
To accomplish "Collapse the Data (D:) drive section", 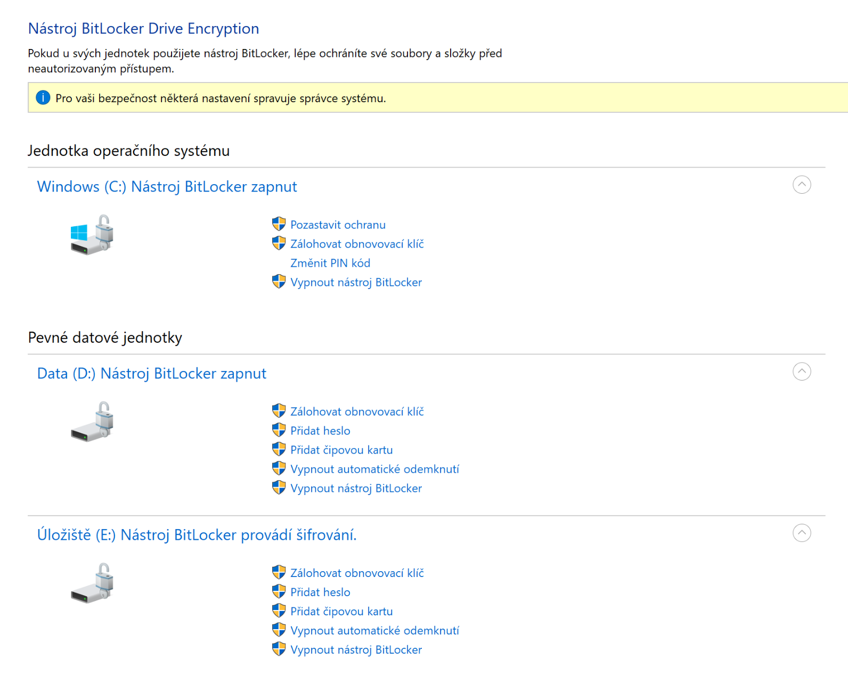I will [801, 372].
